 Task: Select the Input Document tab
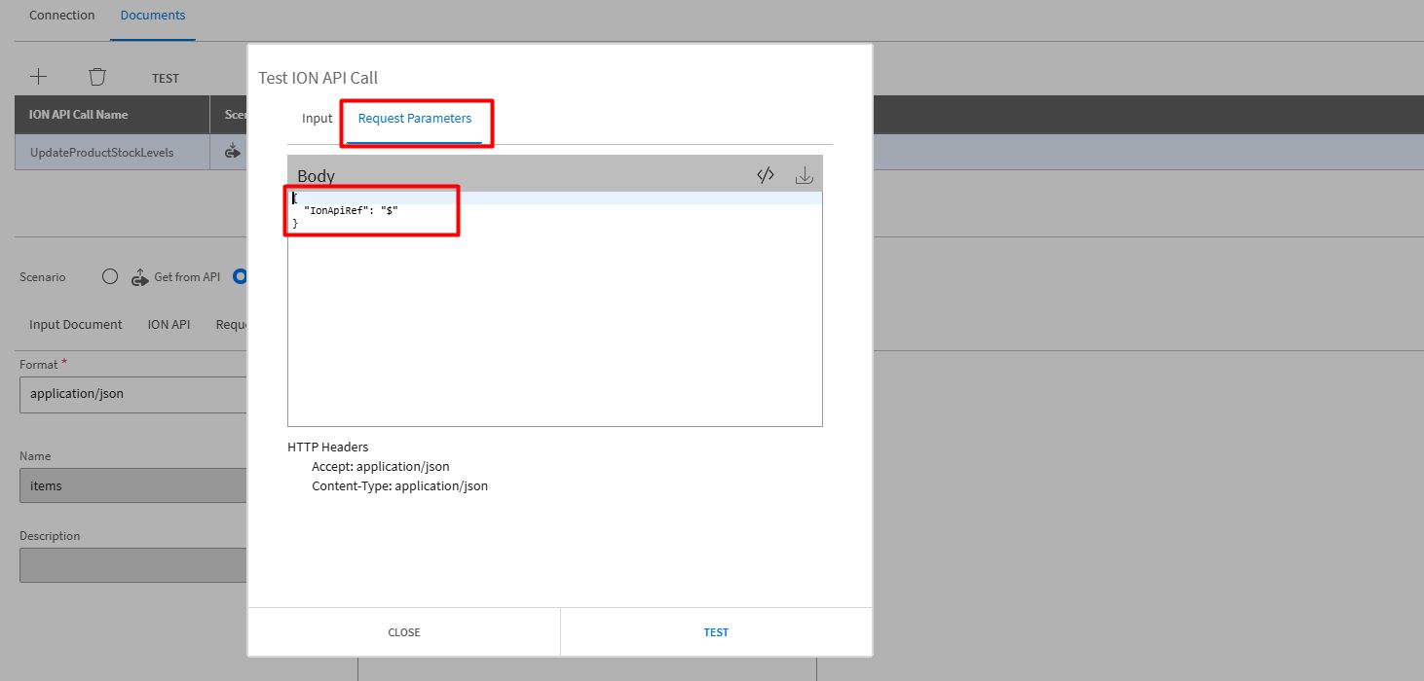[76, 325]
